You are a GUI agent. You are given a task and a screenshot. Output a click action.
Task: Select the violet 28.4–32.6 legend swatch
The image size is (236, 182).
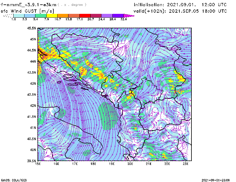[118, 16]
